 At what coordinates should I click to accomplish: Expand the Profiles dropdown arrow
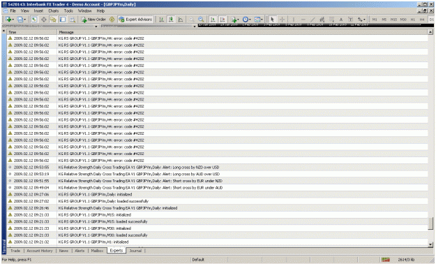pos(24,20)
